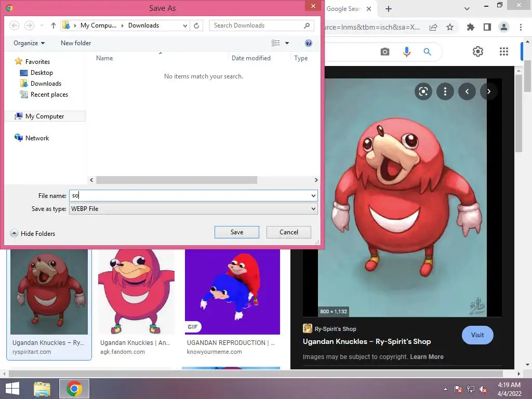Collapse the folder pane with Hide Folders
532x399 pixels.
(x=33, y=233)
